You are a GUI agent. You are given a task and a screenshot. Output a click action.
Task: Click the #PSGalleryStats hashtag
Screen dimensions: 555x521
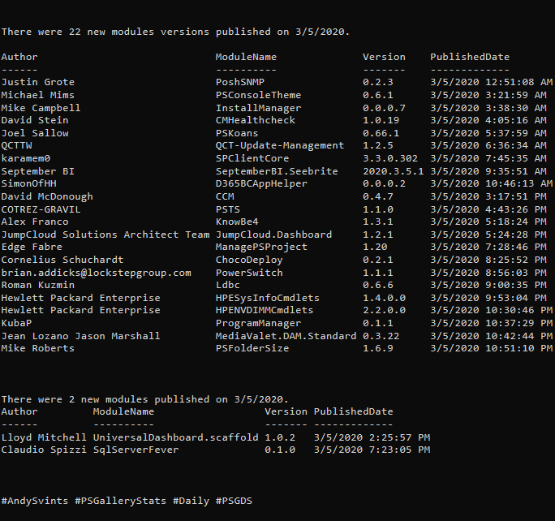120,502
